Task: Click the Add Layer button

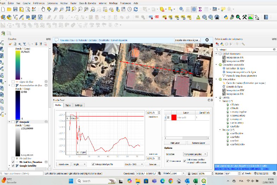Action: click(x=175, y=143)
